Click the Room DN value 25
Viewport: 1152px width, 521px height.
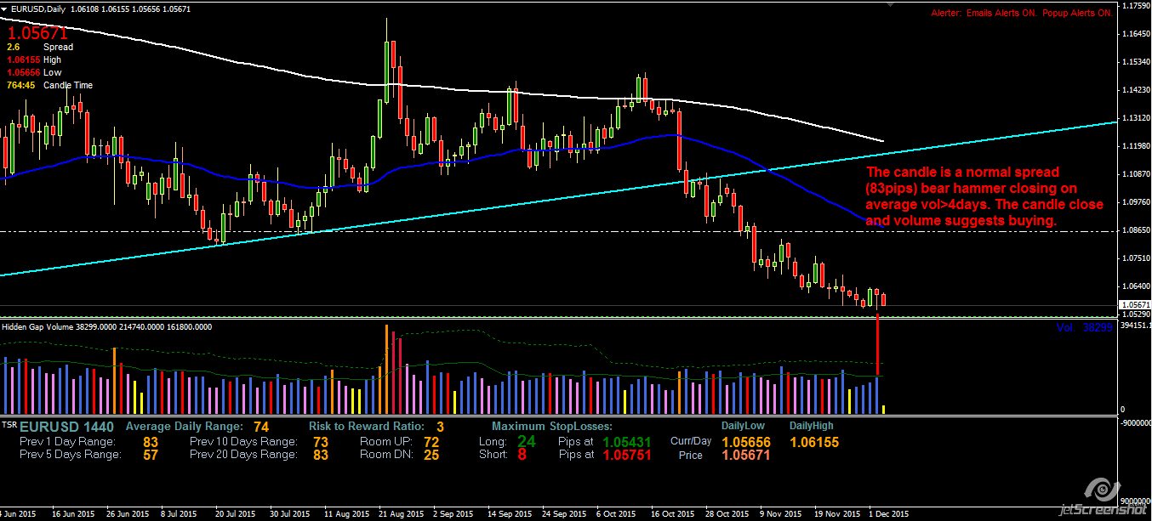coord(431,455)
